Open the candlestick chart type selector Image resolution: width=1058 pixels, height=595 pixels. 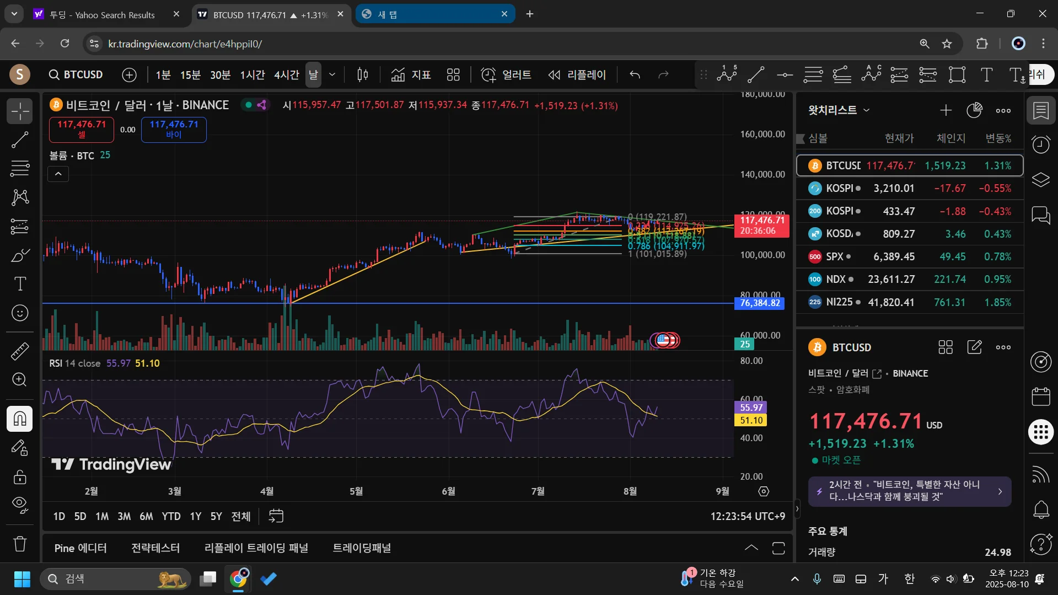(x=362, y=75)
